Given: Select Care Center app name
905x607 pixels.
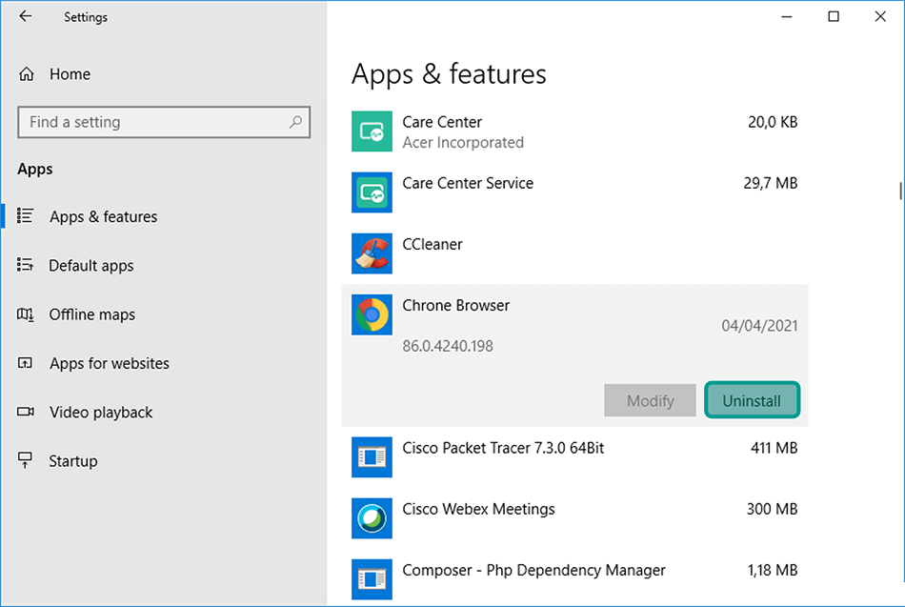Looking at the screenshot, I should click(x=442, y=122).
